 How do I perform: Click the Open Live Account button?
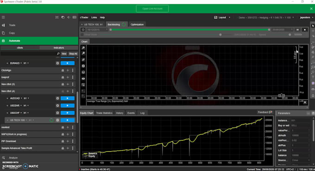click(152, 9)
